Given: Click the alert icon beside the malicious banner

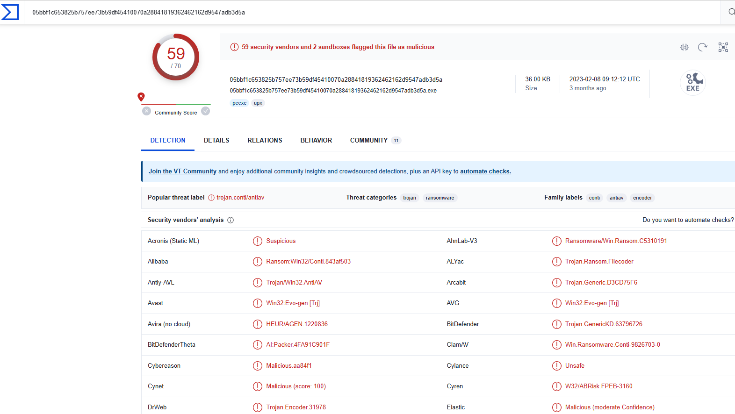Looking at the screenshot, I should click(234, 47).
